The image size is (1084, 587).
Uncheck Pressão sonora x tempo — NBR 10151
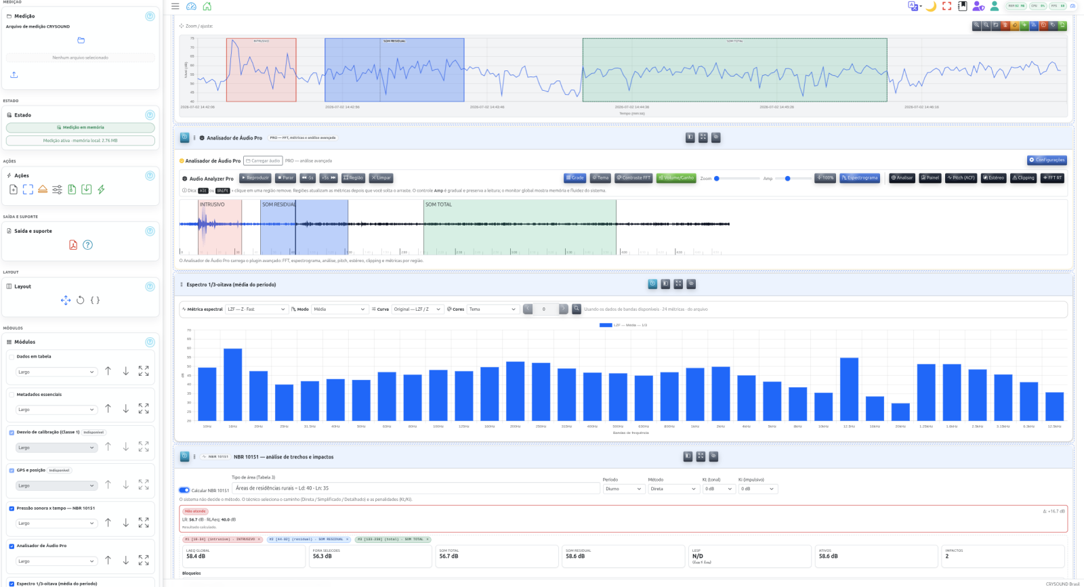tap(12, 508)
